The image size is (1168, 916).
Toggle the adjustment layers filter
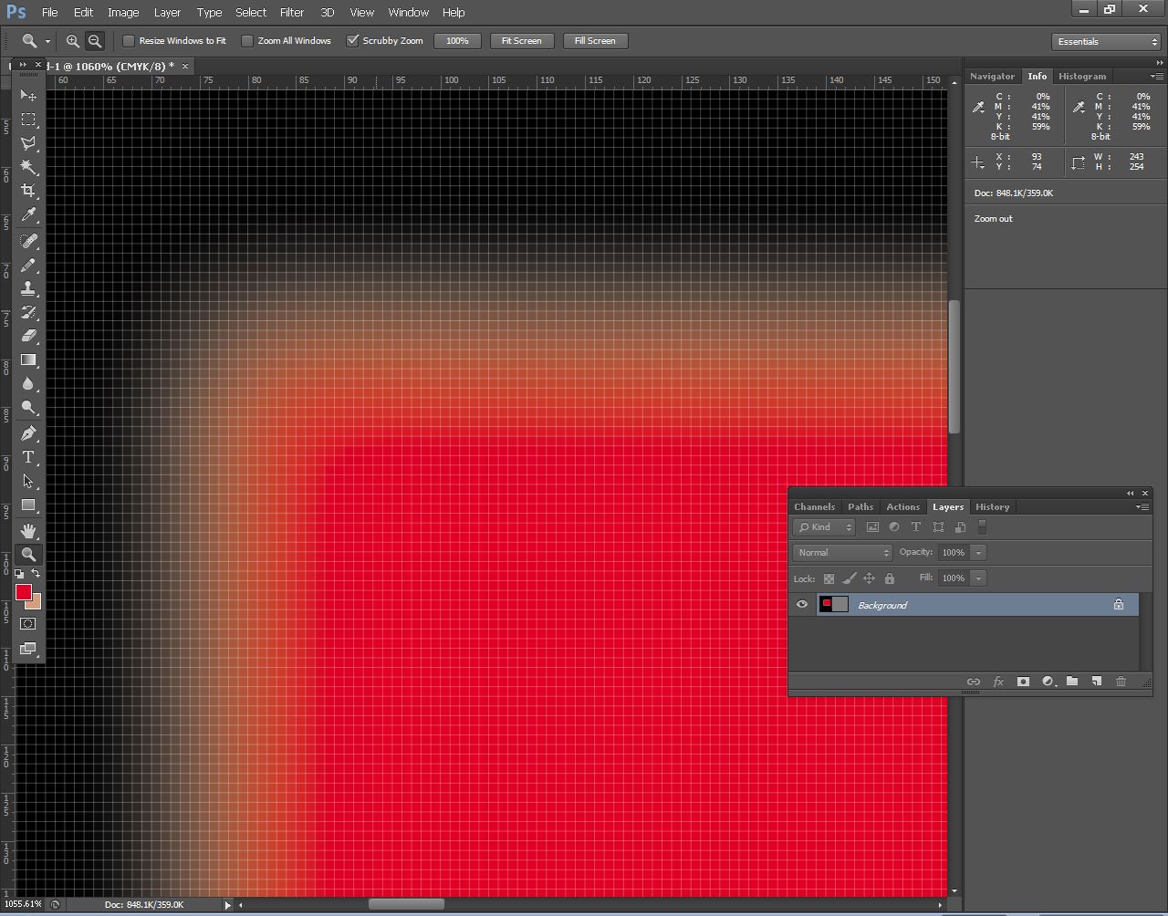[894, 527]
